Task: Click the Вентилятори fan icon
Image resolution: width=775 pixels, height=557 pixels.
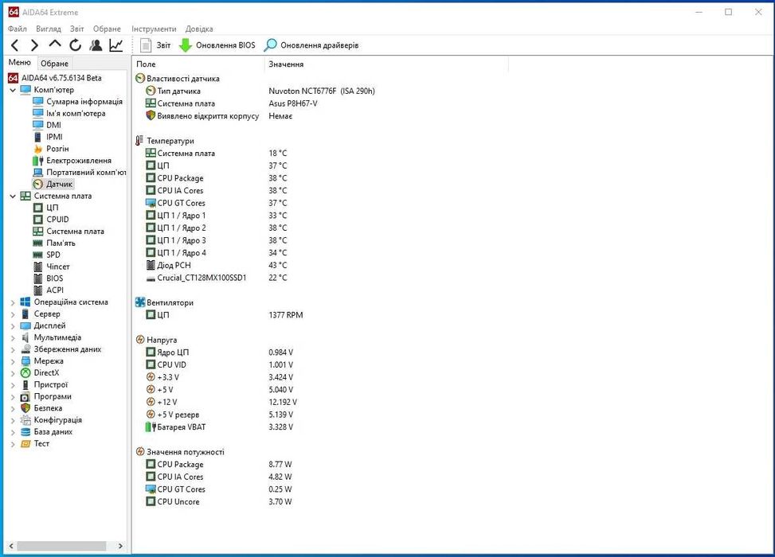Action: pos(140,302)
